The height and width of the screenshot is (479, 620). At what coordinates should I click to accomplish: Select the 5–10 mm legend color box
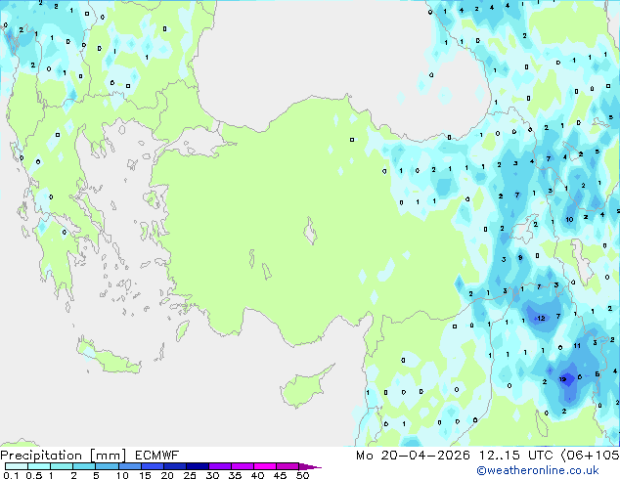click(x=107, y=466)
